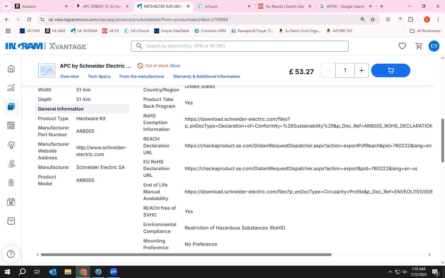
Task: Click the Ingram Micro Xvantage logo
Action: [47, 46]
